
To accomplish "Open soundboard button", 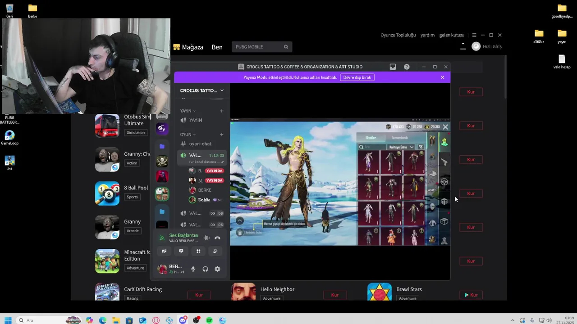I will click(215, 251).
